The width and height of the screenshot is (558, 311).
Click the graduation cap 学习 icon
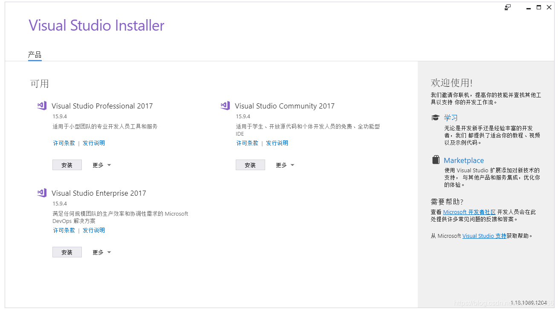click(x=435, y=118)
